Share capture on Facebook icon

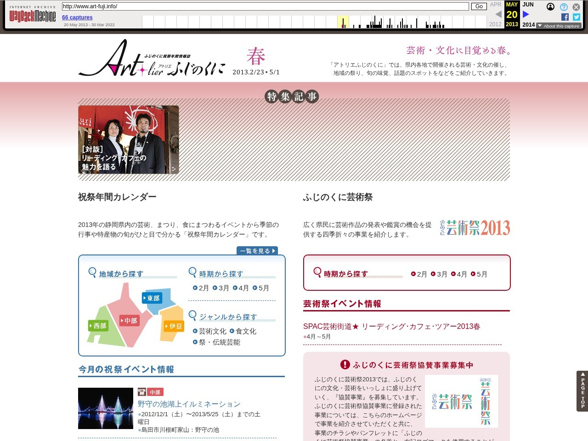(x=565, y=17)
